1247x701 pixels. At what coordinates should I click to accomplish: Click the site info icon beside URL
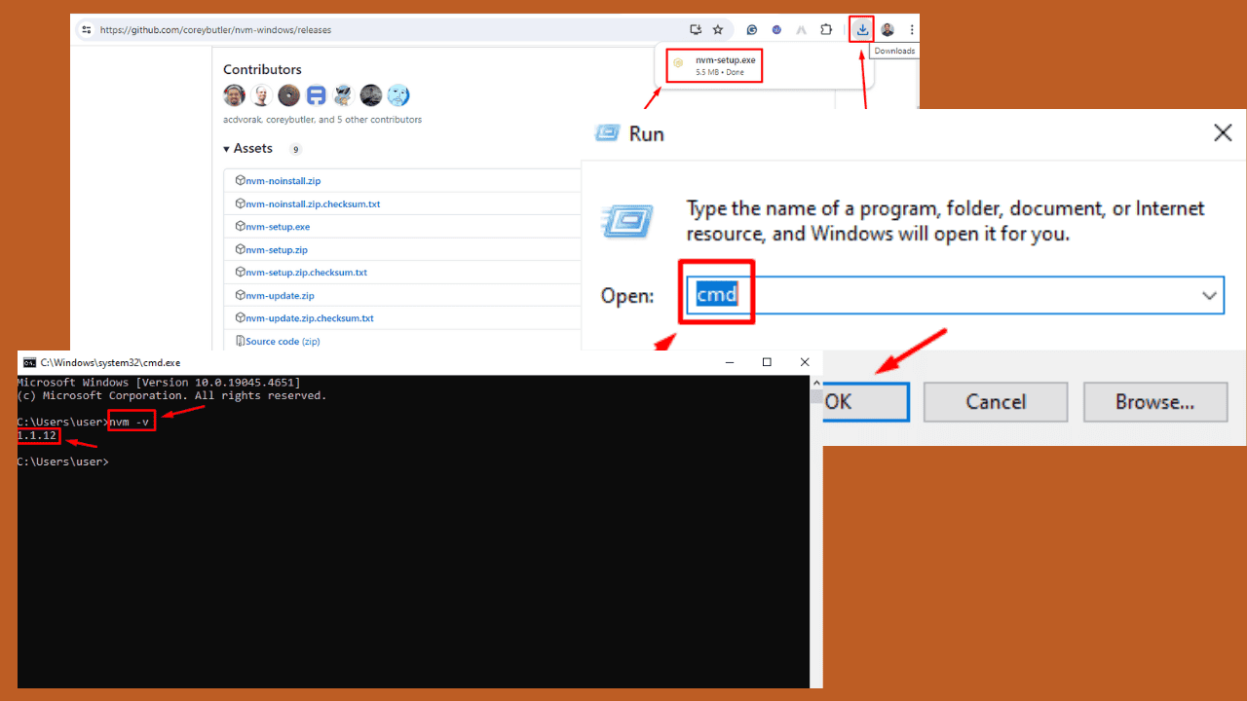coord(86,30)
